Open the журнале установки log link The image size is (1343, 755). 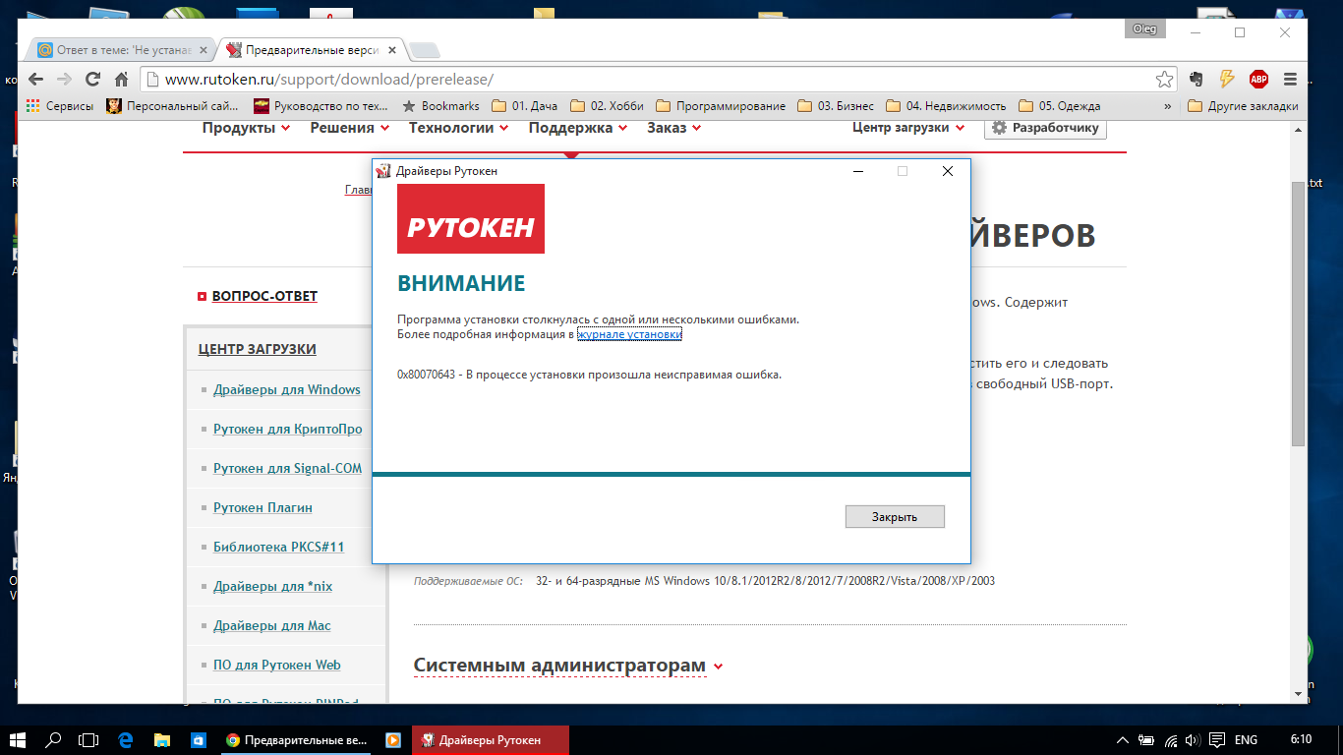[629, 334]
